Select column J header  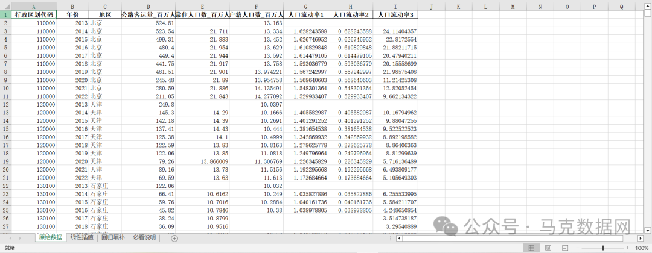click(x=432, y=7)
